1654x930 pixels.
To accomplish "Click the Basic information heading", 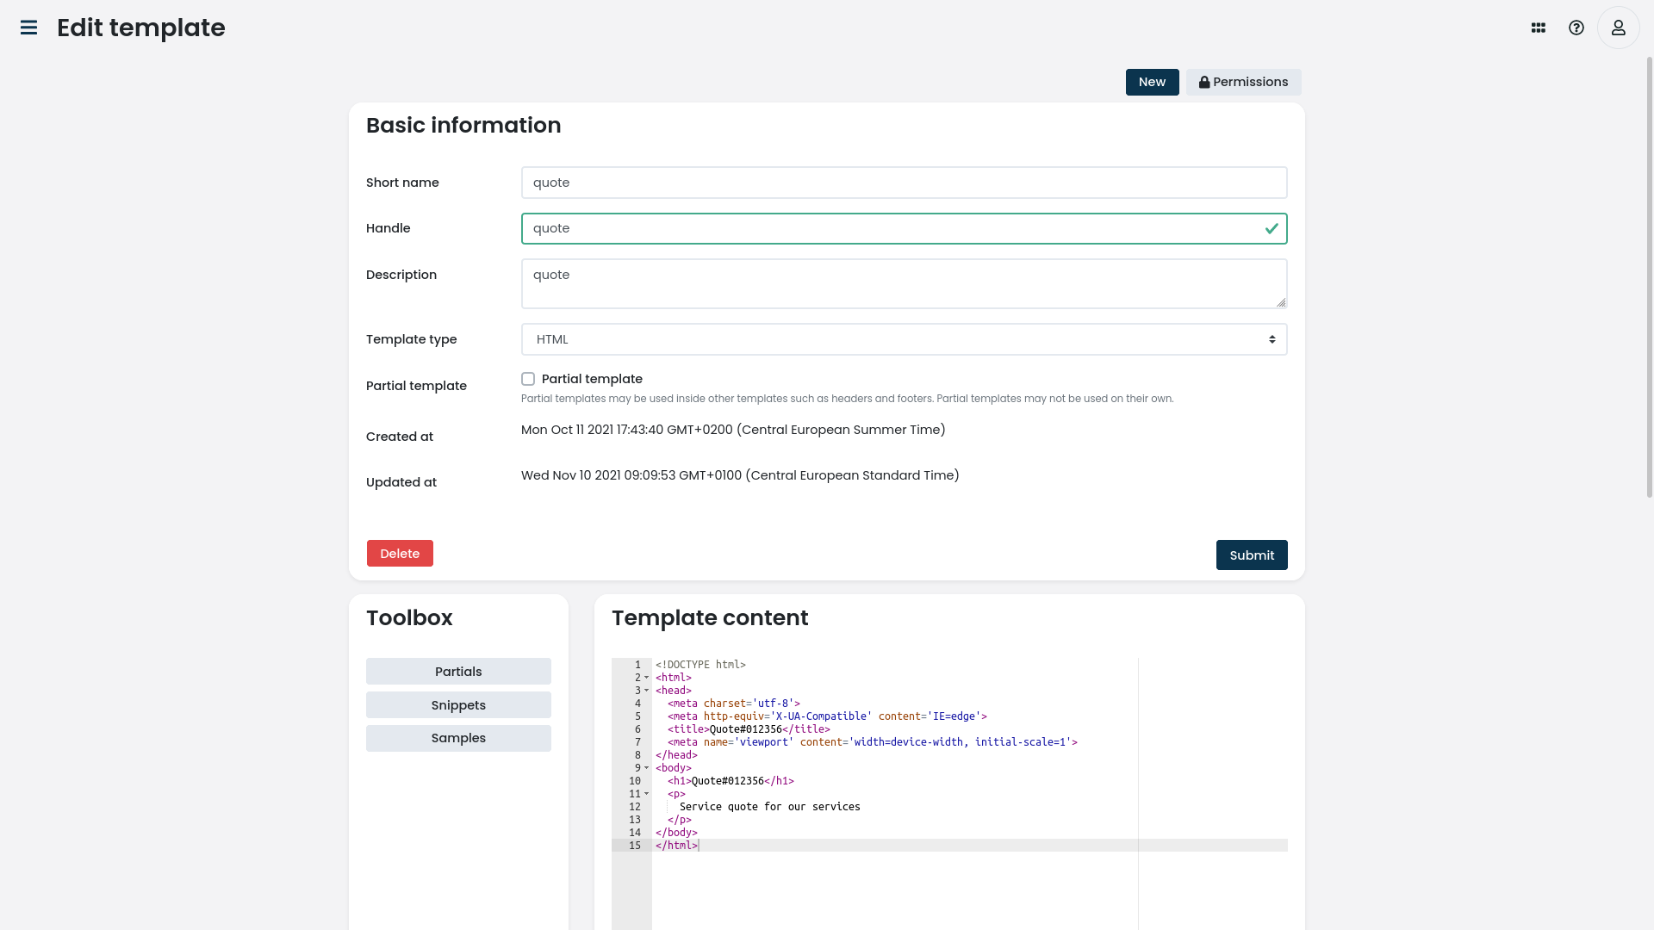I will click(x=463, y=126).
